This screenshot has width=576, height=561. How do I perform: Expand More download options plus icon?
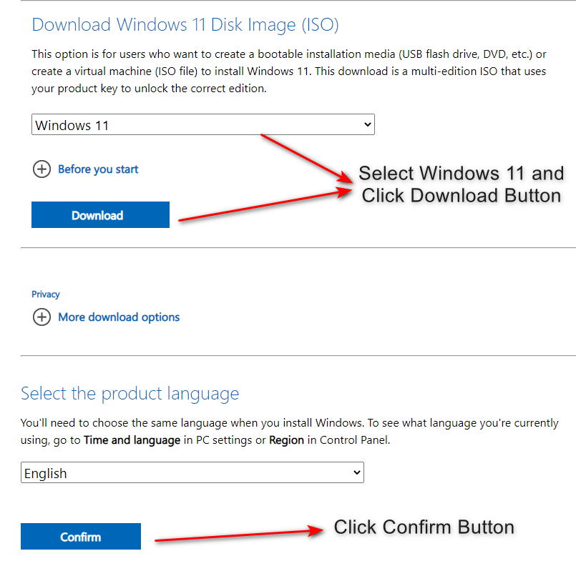click(42, 317)
